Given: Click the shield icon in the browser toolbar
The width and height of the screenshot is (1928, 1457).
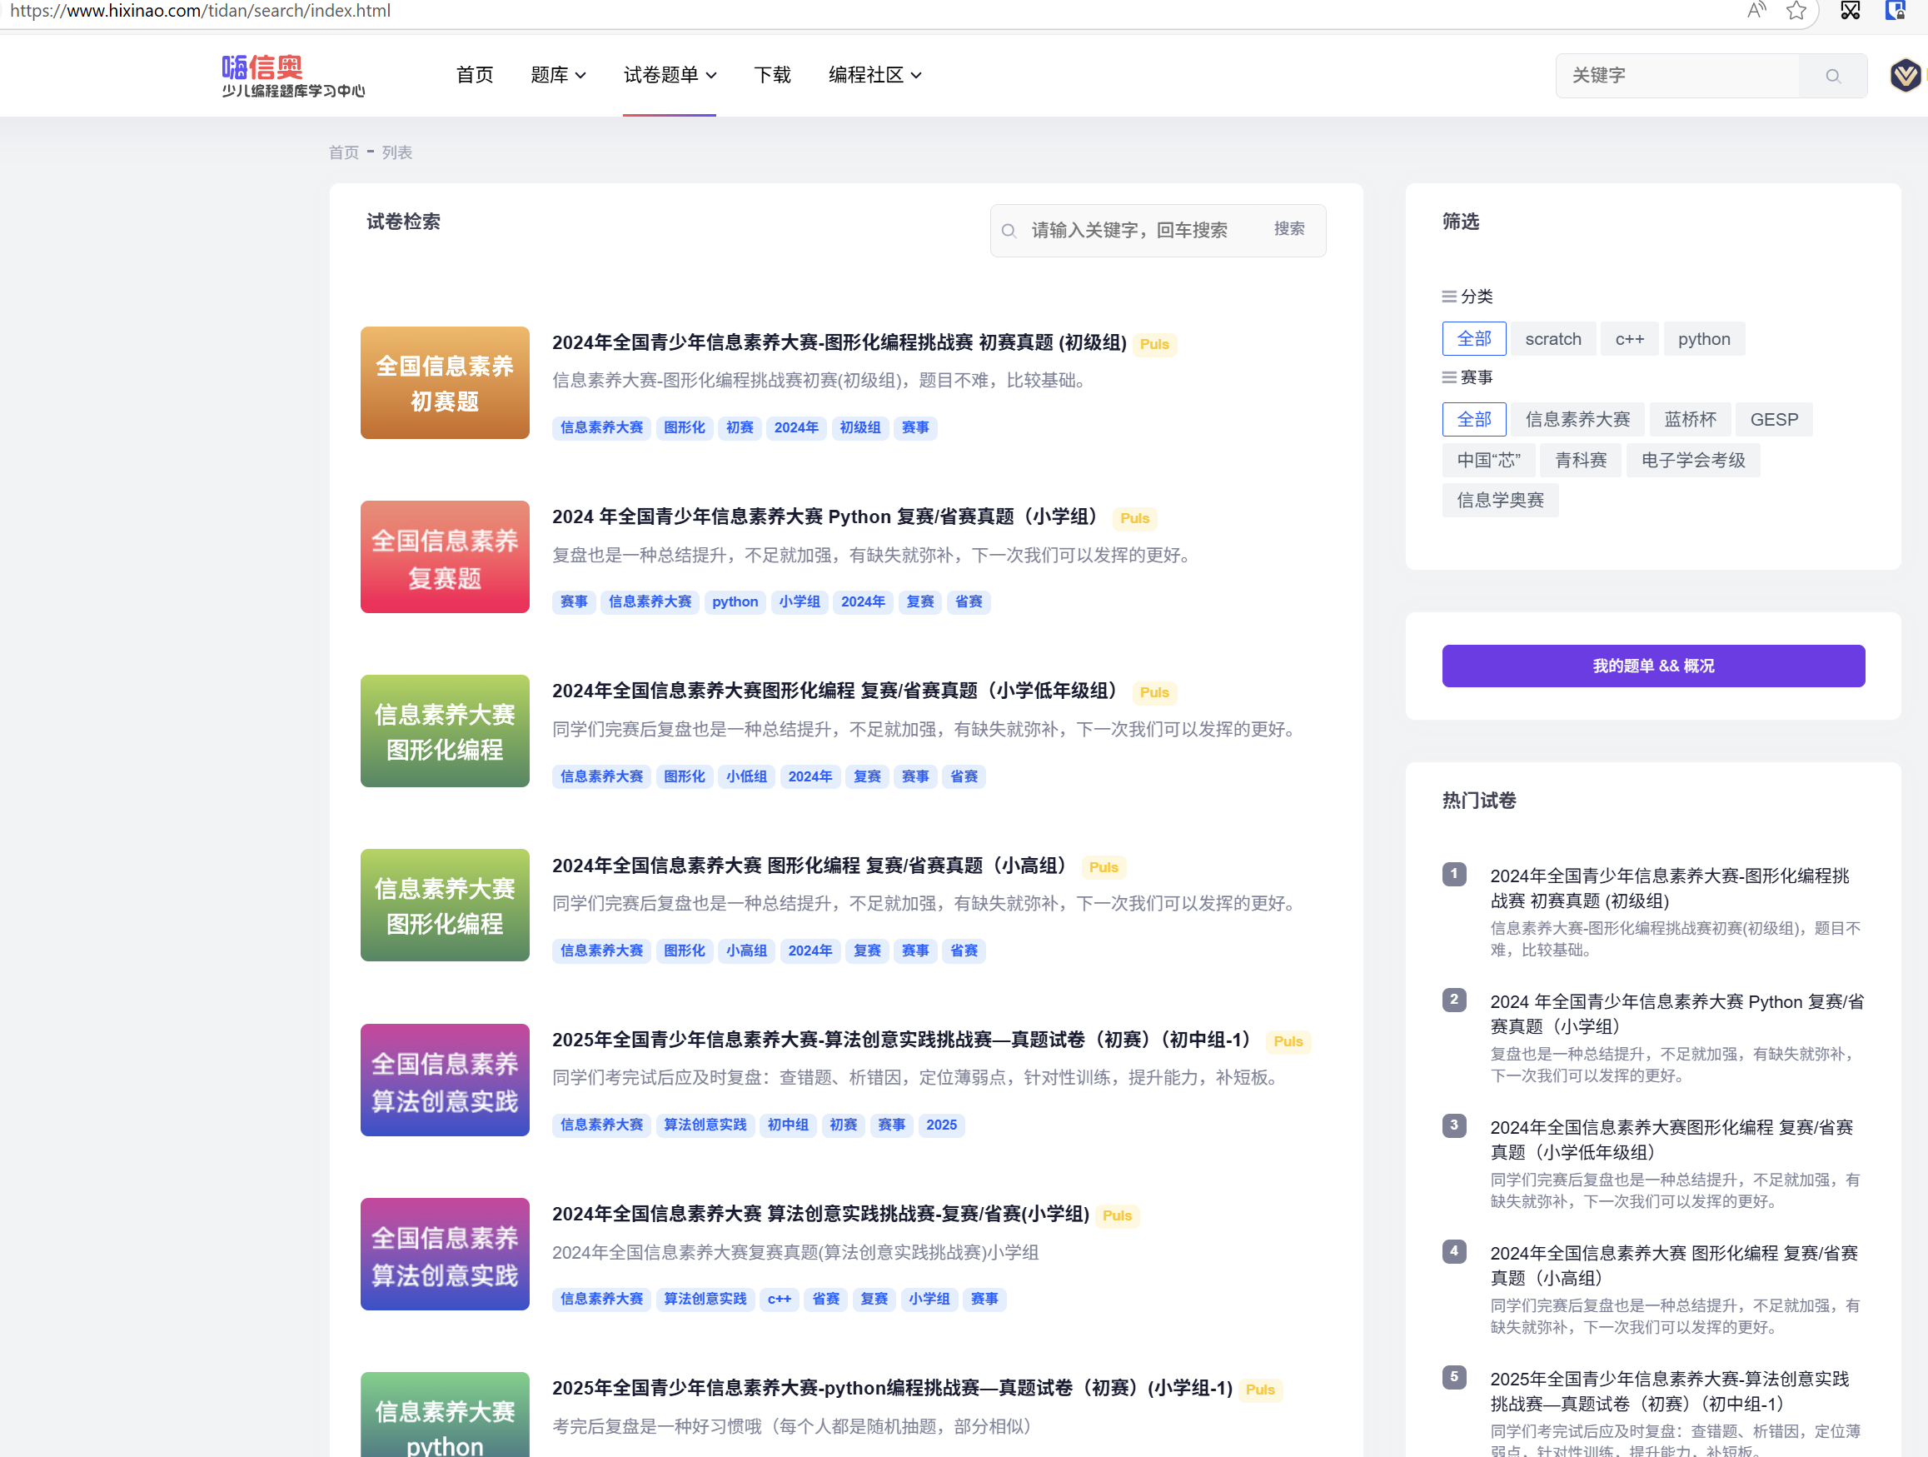Looking at the screenshot, I should [x=1897, y=12].
